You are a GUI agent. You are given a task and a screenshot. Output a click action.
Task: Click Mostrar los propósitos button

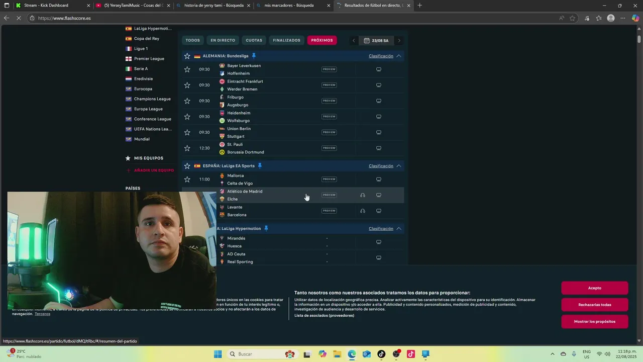[595, 321]
